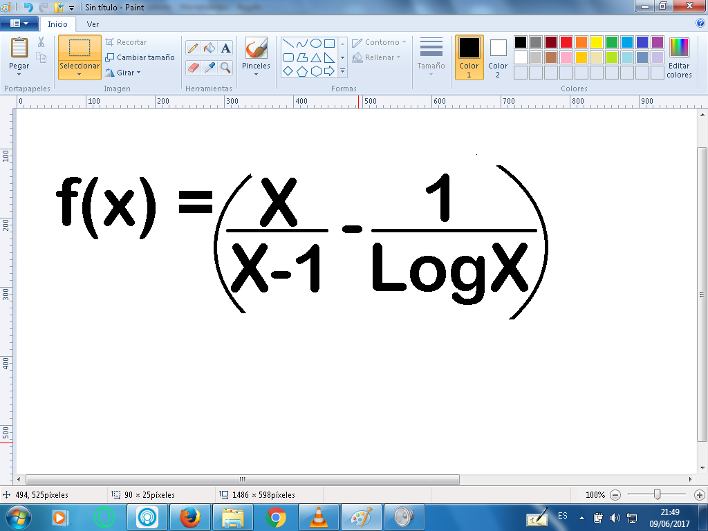Select the Magnifier tool
The image size is (708, 531).
pyautogui.click(x=226, y=67)
